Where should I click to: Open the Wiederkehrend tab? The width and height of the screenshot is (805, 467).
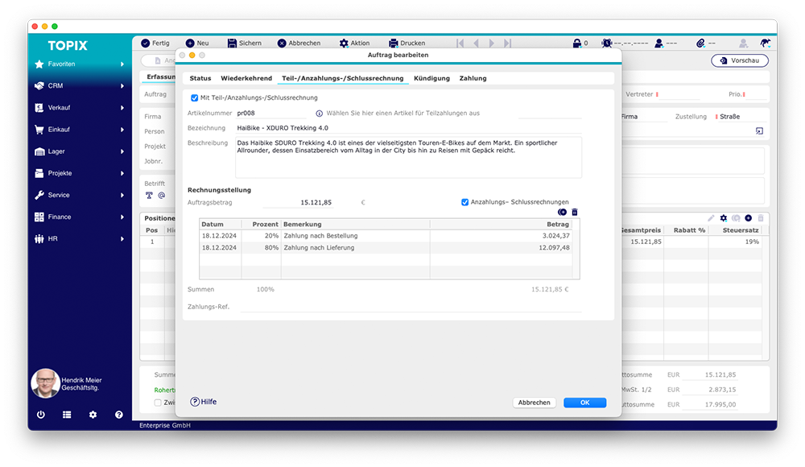pyautogui.click(x=246, y=78)
